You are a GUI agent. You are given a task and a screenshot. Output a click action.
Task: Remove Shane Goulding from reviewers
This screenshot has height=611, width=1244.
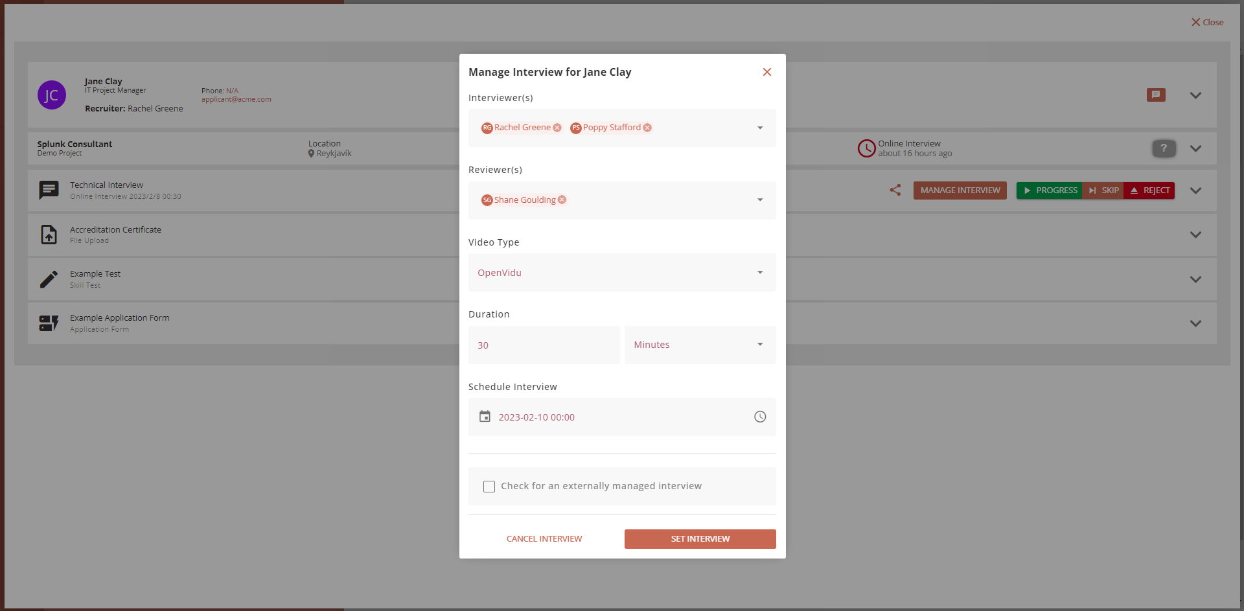point(562,200)
